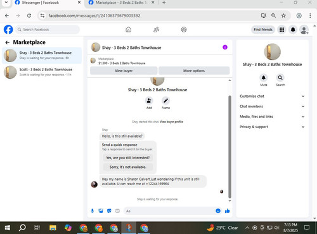317x234 pixels.
Task: Open Task View on the taskbar
Action: (37, 228)
